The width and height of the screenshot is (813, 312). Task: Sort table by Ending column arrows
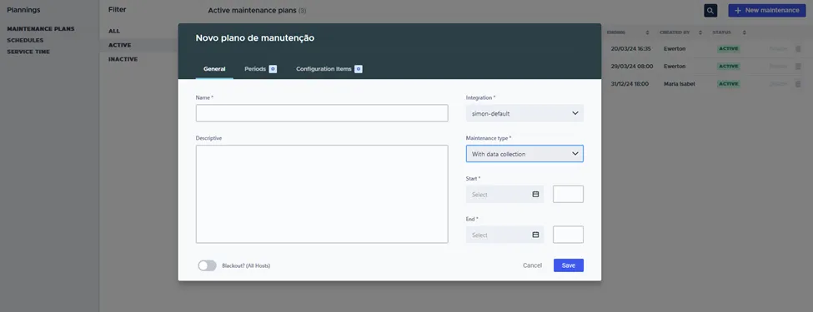648,32
